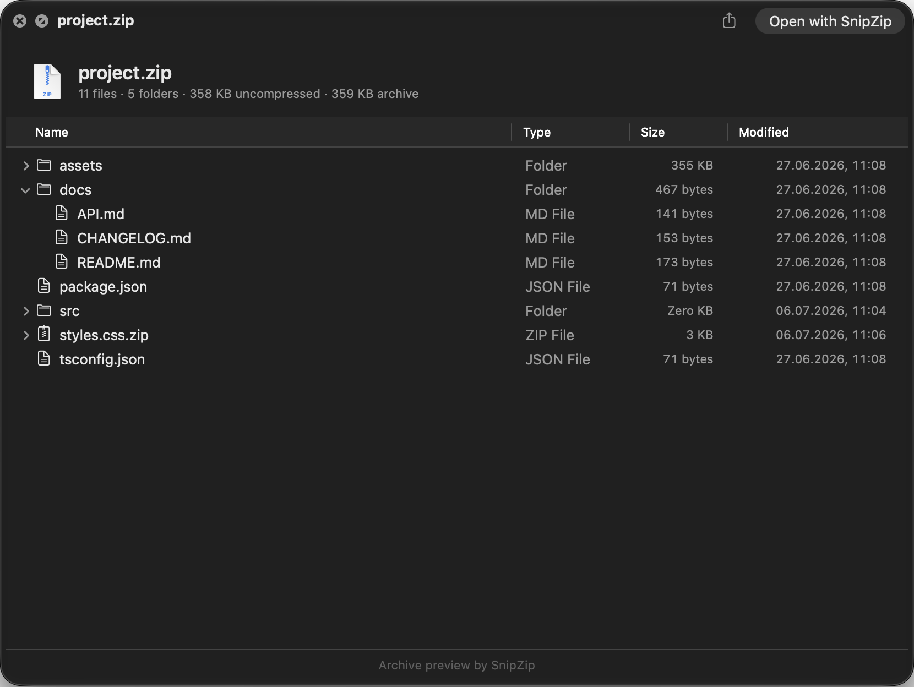Click the API.md document icon
Screen dimensions: 914x687
[x=62, y=213]
